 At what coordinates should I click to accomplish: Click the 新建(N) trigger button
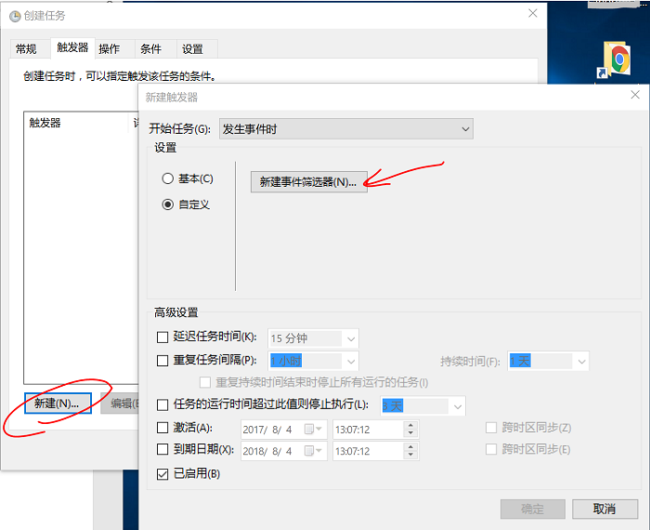click(x=58, y=403)
